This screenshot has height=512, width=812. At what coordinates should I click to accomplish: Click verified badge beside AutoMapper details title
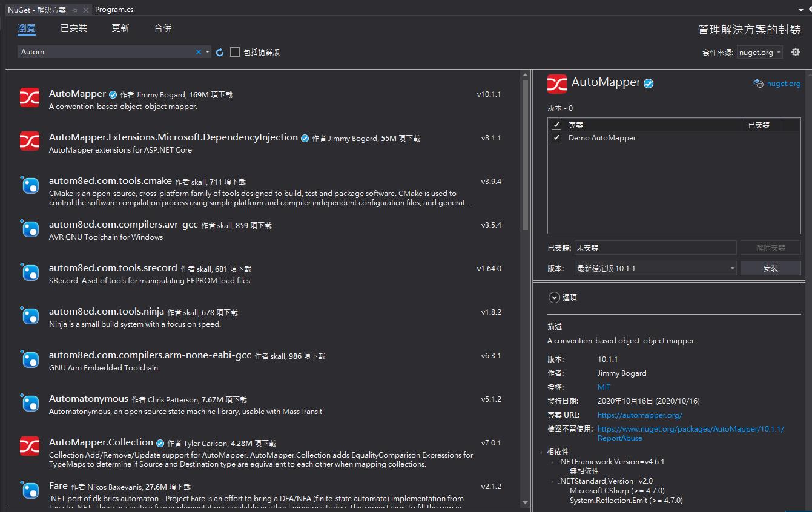[x=649, y=84]
